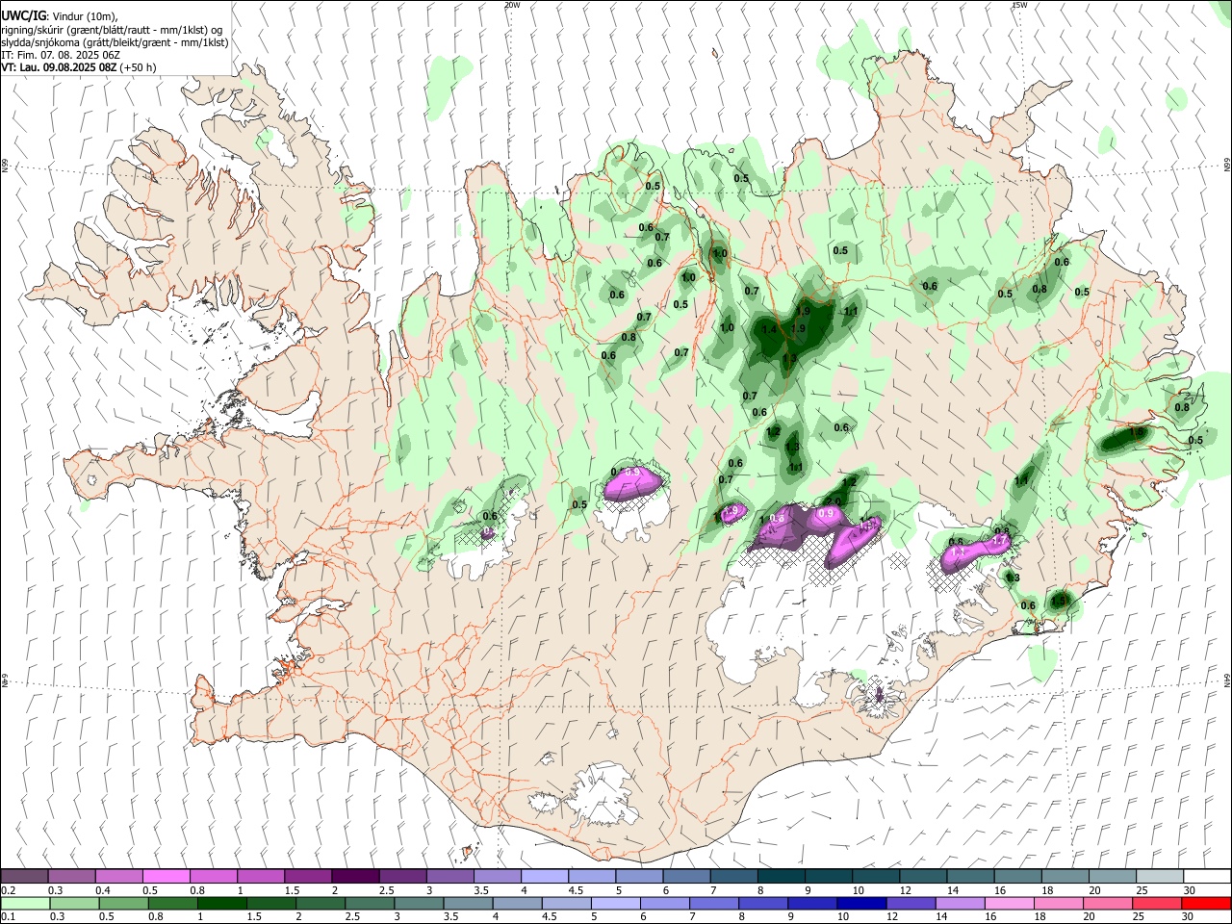Click the snow scale swatch labeled 3
Screen dimensions: 1232x924
(449, 876)
